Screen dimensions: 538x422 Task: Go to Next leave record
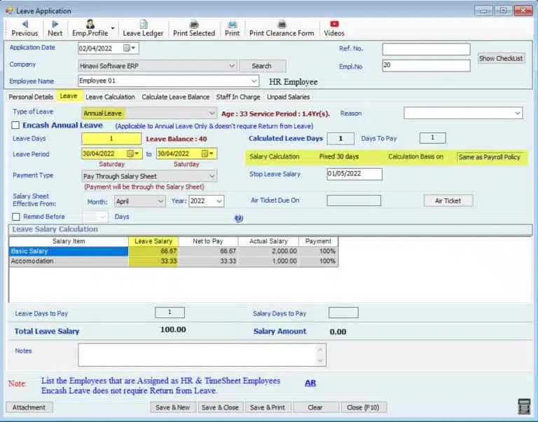(x=55, y=28)
